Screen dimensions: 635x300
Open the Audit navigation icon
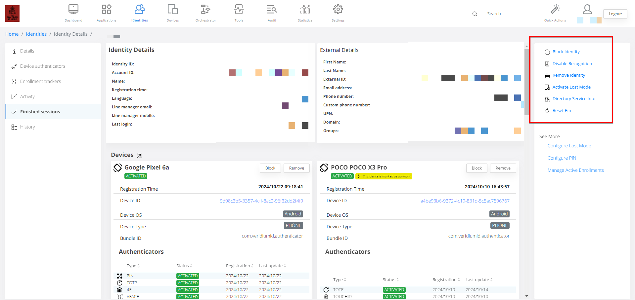coord(272,10)
